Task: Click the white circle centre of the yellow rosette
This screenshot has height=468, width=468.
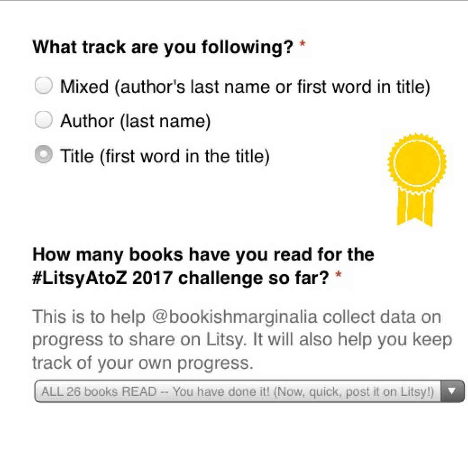Action: pos(417,162)
